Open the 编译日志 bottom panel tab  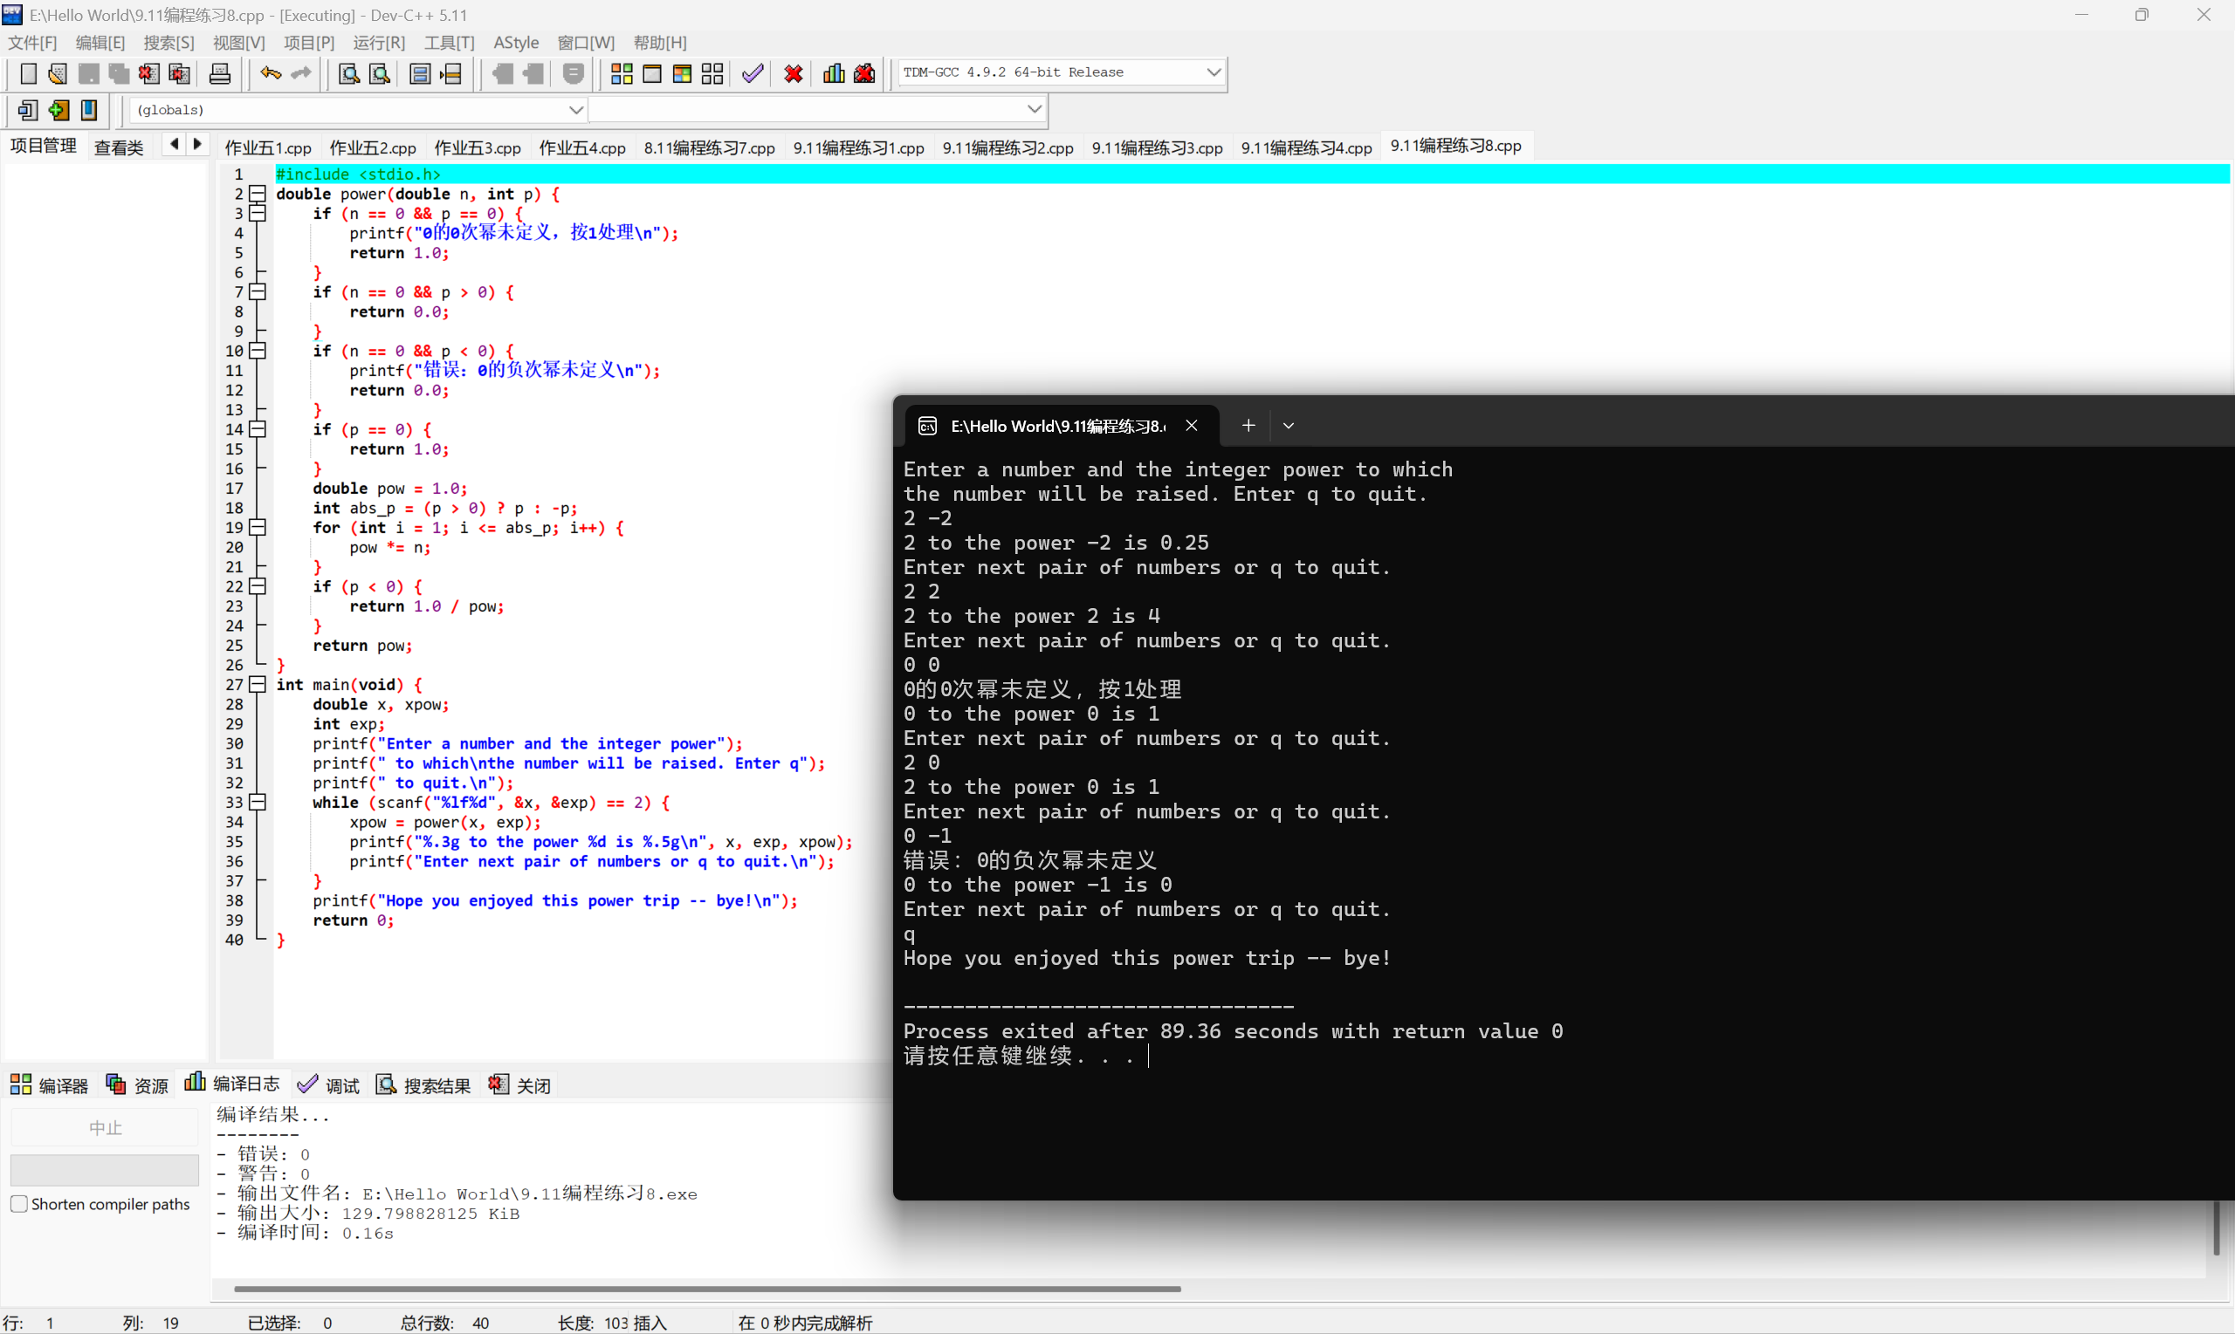(233, 1084)
